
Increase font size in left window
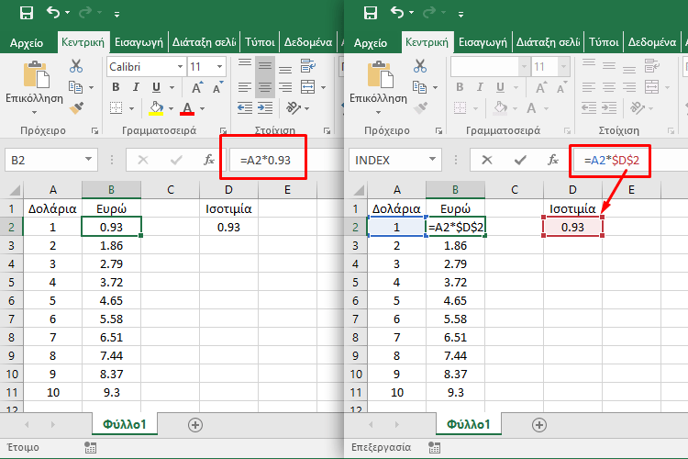(197, 87)
